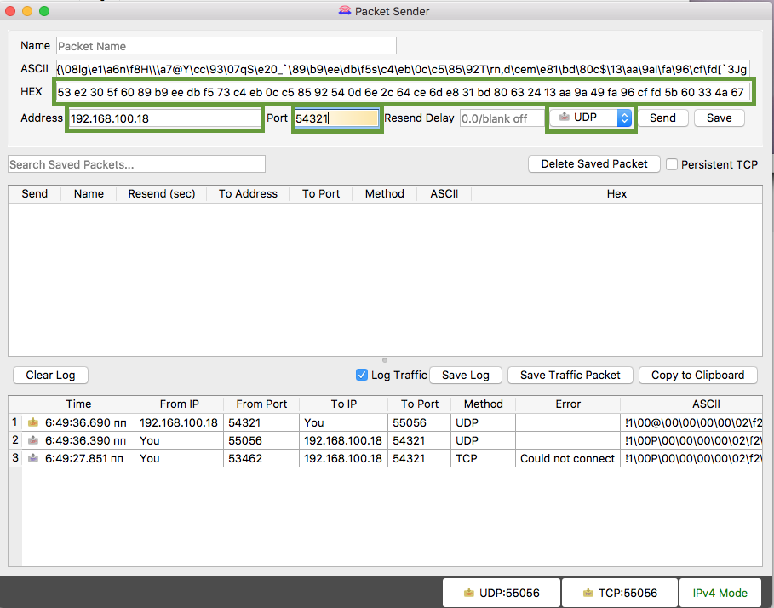Sort traffic log by To Port header
The height and width of the screenshot is (608, 774).
tap(420, 404)
